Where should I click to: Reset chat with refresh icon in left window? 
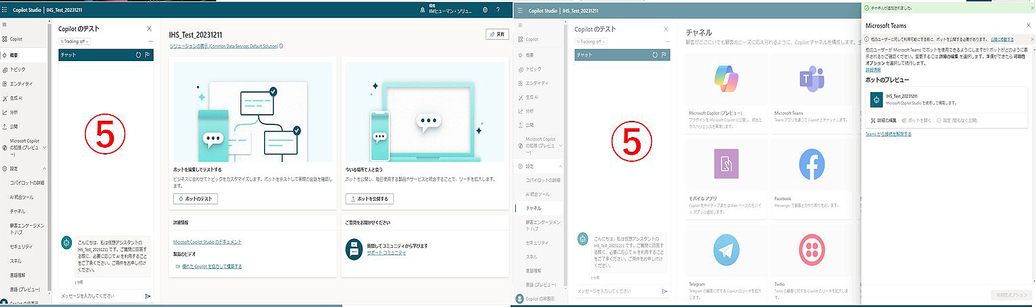coord(138,55)
